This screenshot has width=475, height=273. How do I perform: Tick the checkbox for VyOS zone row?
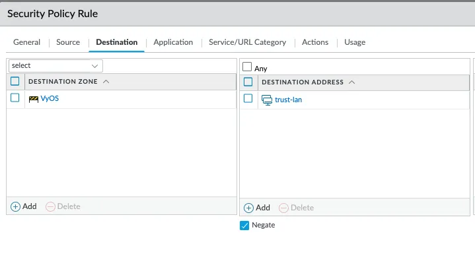[x=15, y=98]
